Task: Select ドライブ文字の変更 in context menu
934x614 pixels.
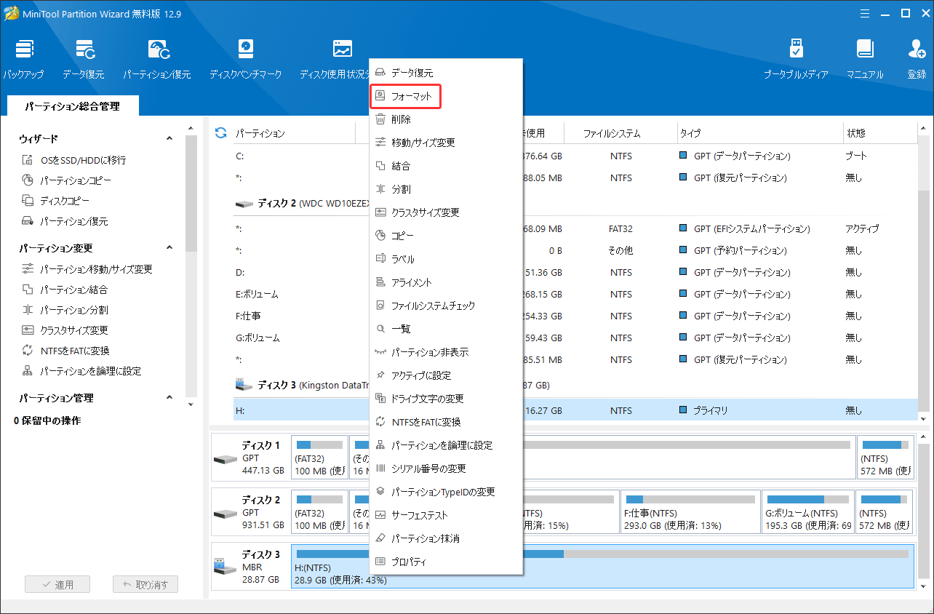Action: click(x=445, y=399)
